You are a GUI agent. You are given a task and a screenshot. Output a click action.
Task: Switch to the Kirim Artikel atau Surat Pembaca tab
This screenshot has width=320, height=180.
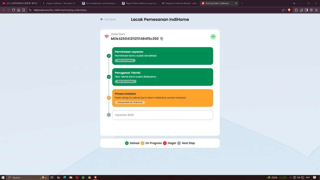pyautogui.click(x=99, y=3)
